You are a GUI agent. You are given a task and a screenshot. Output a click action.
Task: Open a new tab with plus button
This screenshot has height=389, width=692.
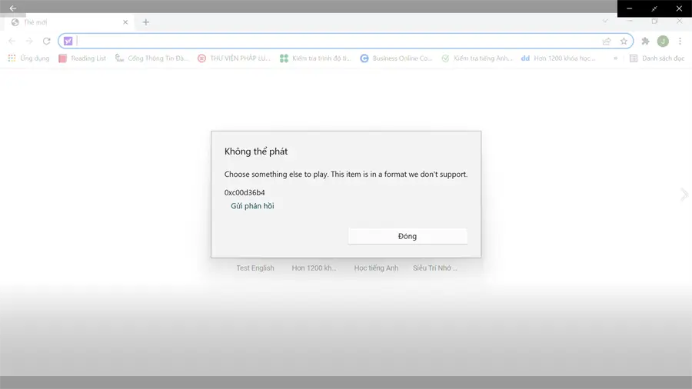pyautogui.click(x=145, y=22)
